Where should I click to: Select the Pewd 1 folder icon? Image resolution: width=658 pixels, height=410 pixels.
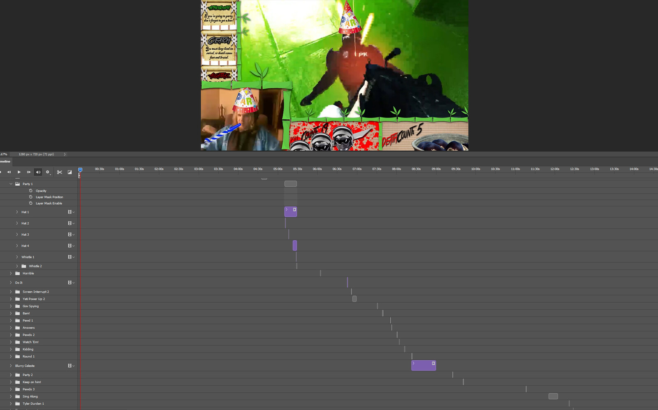[x=18, y=320]
